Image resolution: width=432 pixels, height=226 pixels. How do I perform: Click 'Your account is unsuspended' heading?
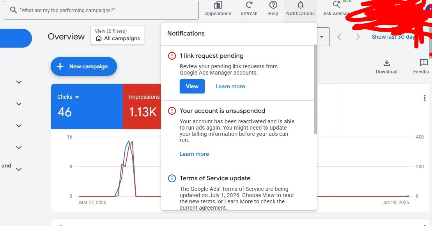click(x=222, y=111)
